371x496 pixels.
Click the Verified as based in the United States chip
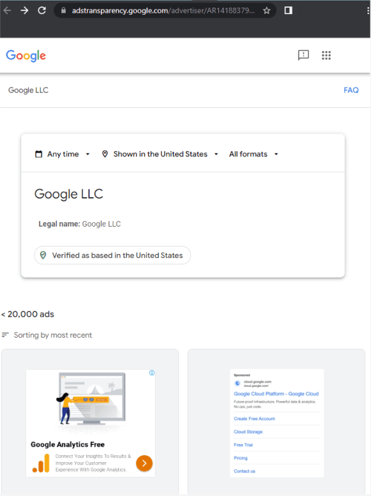112,255
